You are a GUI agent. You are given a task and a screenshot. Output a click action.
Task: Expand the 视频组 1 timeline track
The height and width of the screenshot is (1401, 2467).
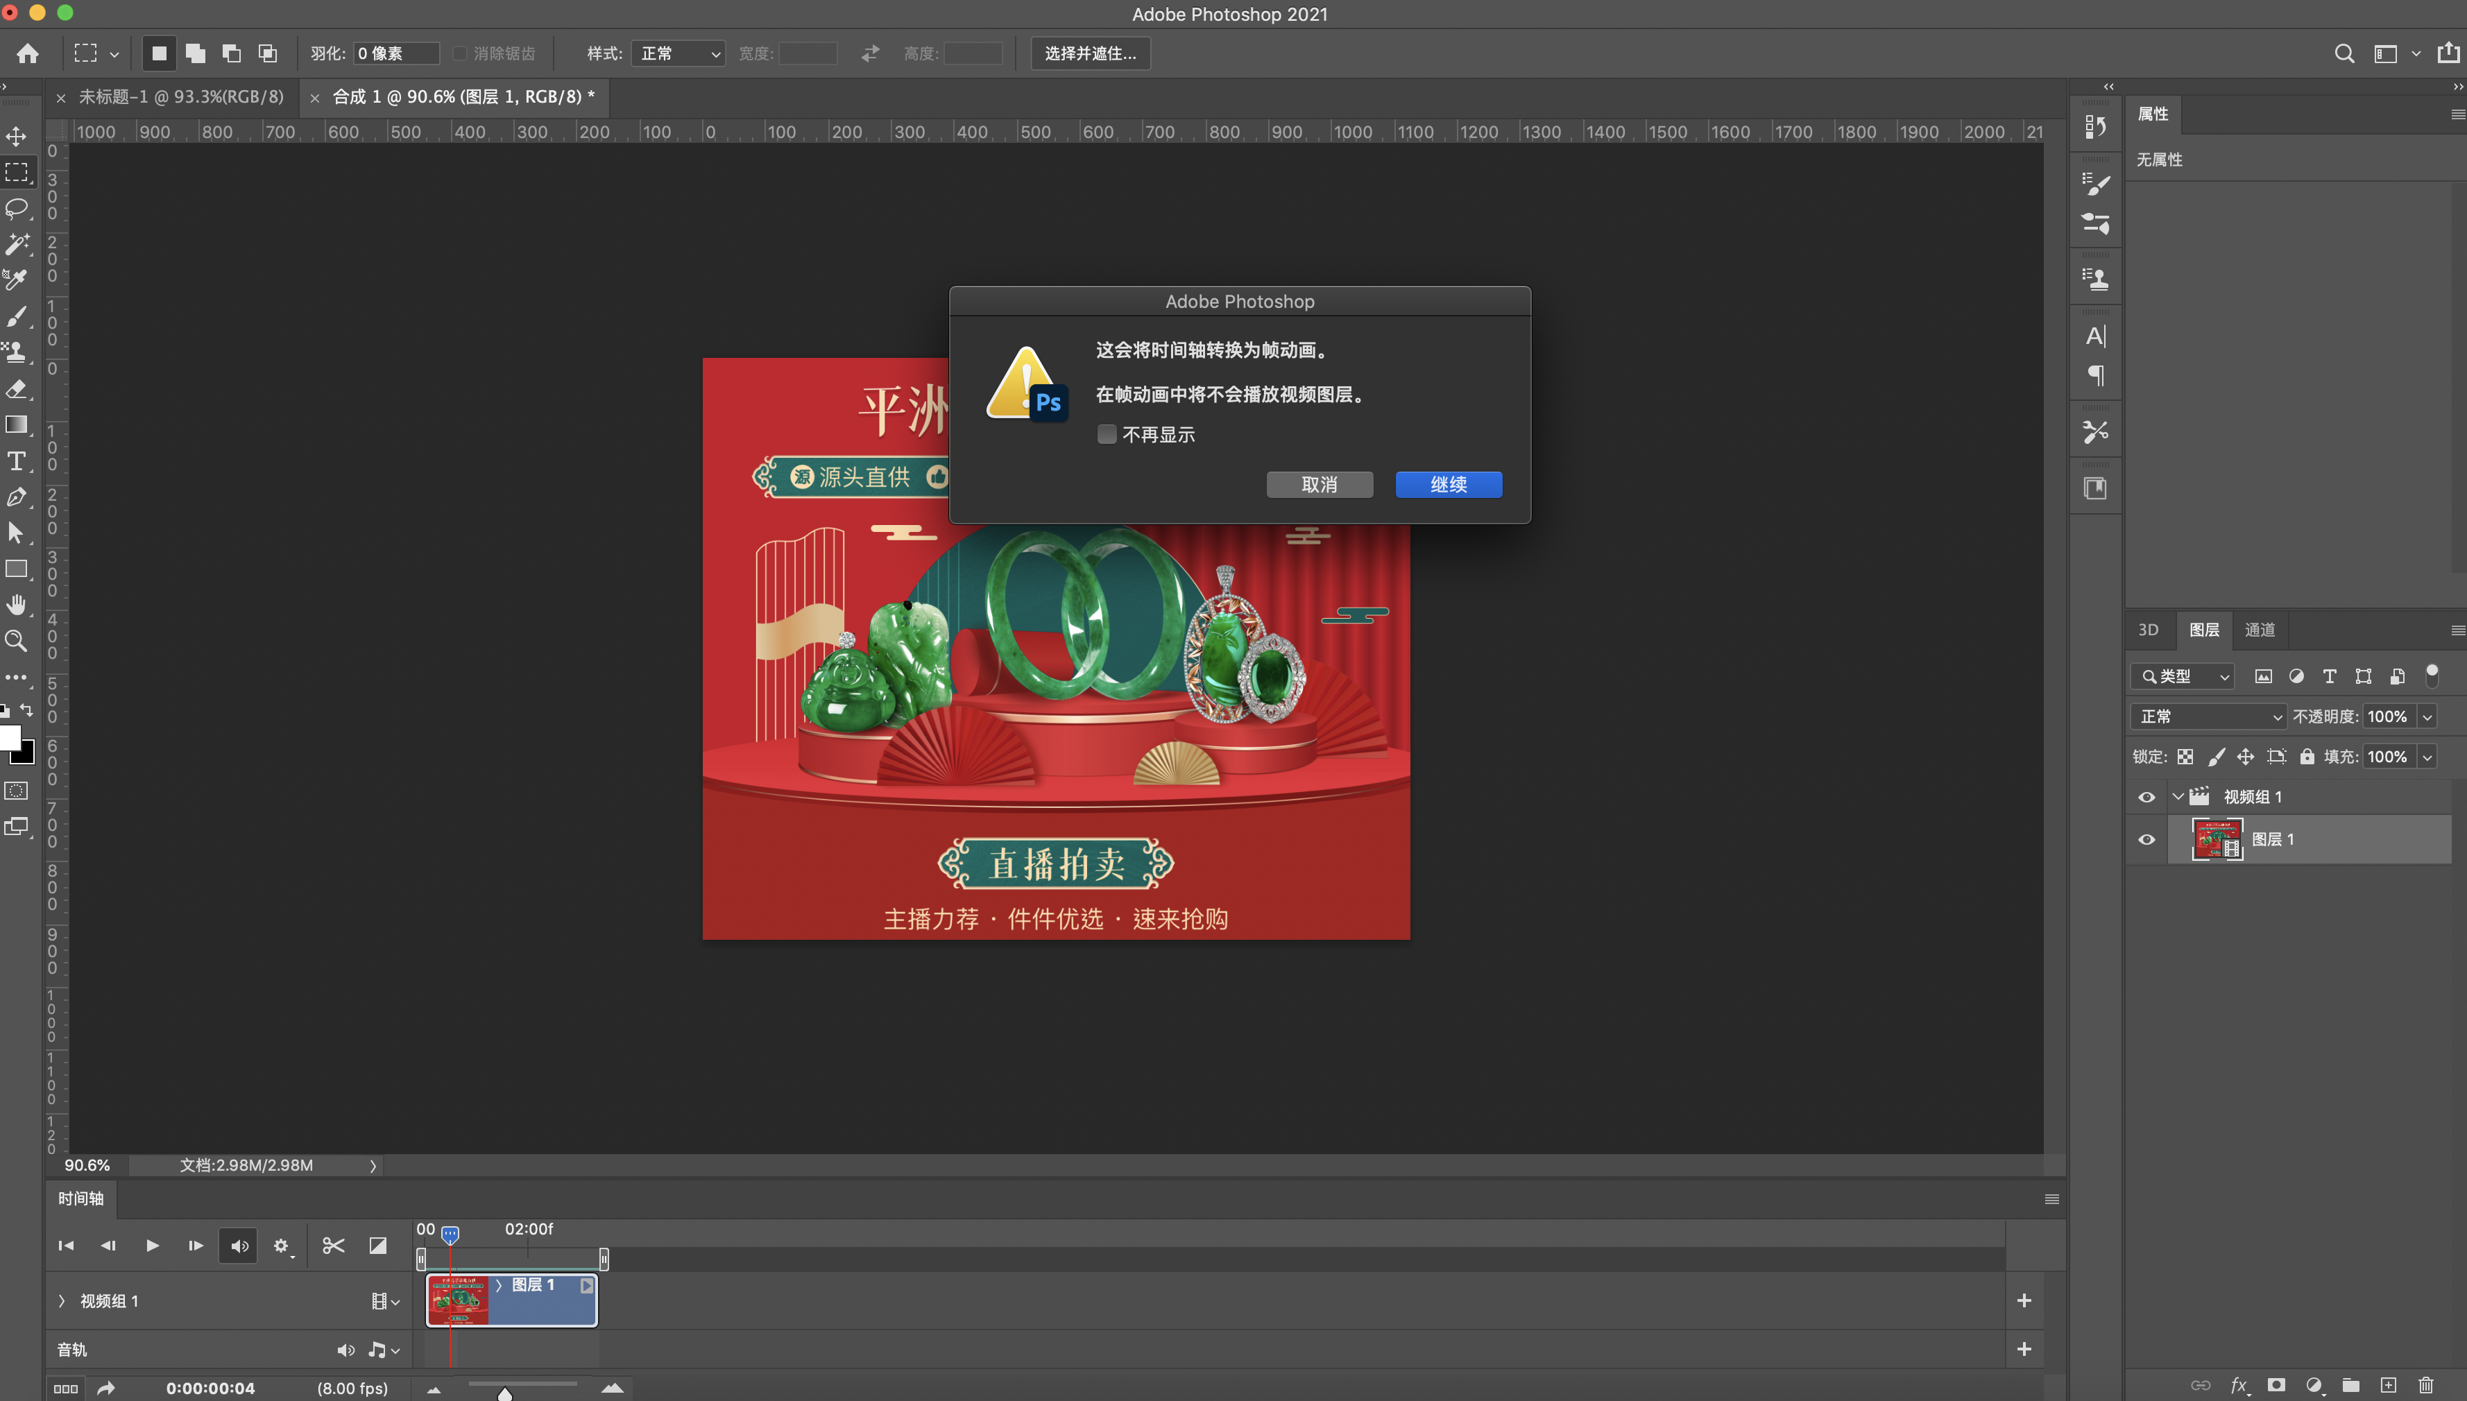[x=62, y=1301]
